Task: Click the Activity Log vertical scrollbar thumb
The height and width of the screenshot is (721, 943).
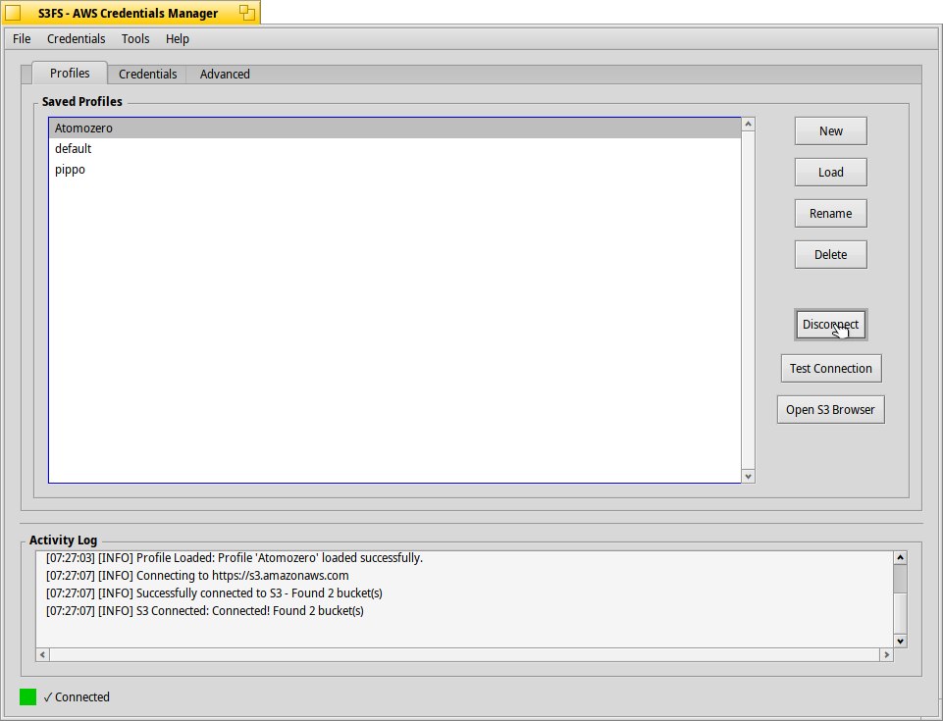Action: 900,580
